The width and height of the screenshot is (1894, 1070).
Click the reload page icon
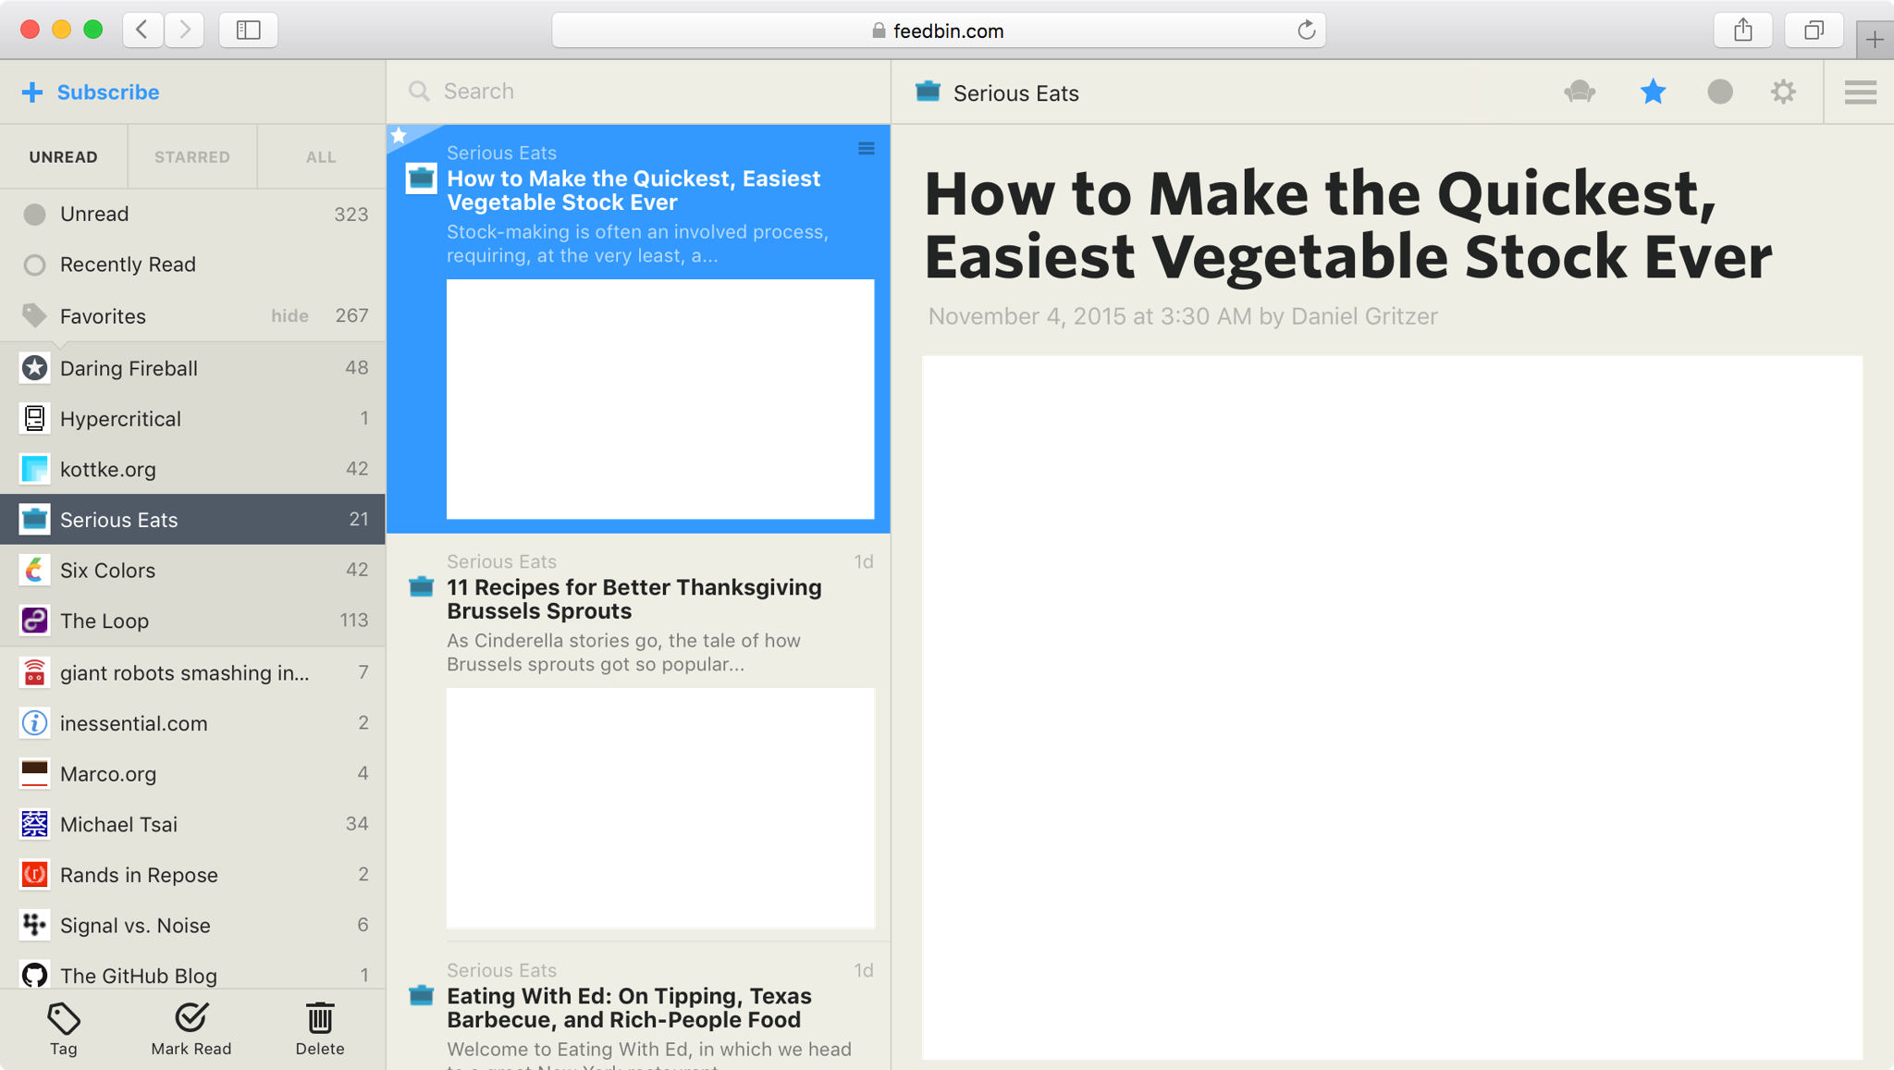1306,31
